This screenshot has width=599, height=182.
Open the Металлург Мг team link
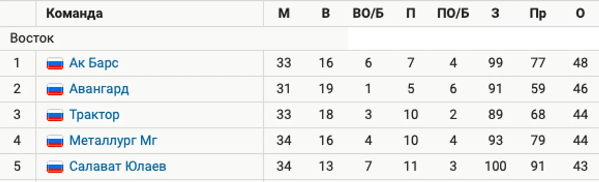[113, 141]
